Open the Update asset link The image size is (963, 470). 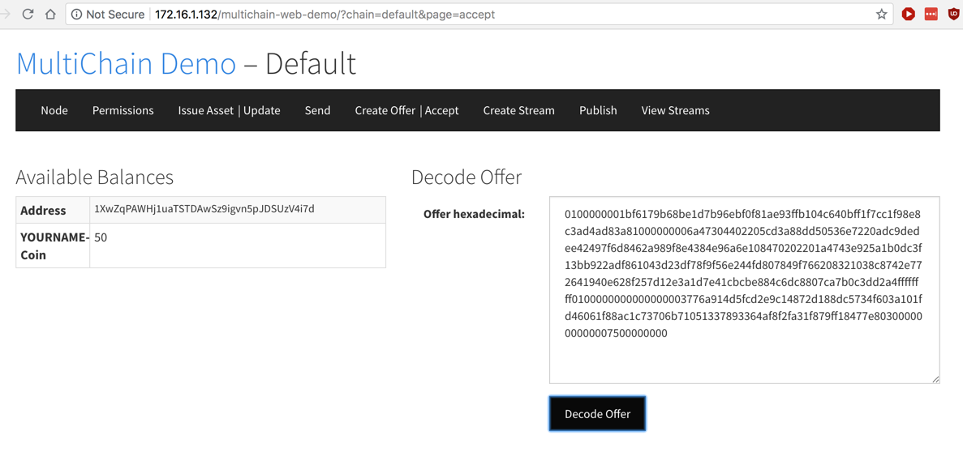coord(261,110)
